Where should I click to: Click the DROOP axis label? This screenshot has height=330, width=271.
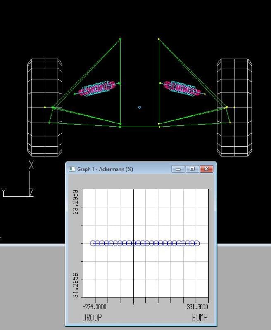click(92, 317)
